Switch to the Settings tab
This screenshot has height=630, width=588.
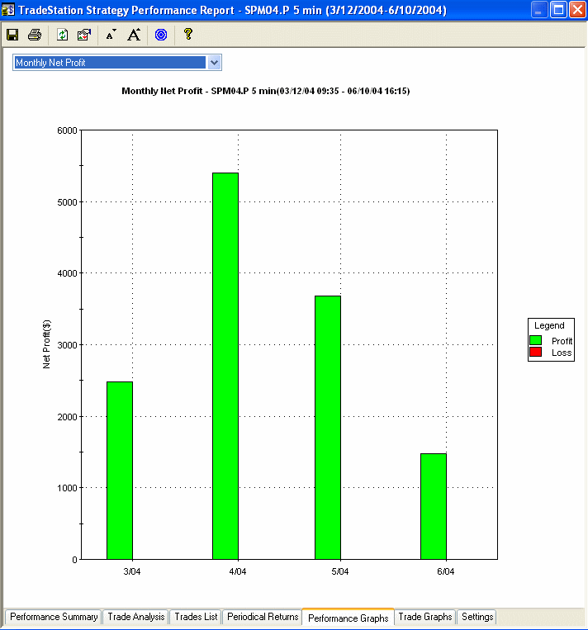point(477,616)
